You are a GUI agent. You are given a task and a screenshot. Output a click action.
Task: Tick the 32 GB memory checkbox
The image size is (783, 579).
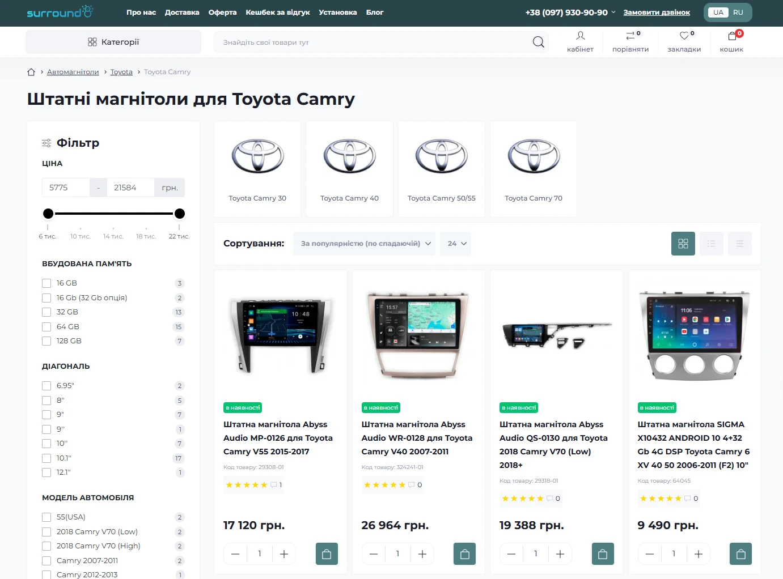(46, 312)
